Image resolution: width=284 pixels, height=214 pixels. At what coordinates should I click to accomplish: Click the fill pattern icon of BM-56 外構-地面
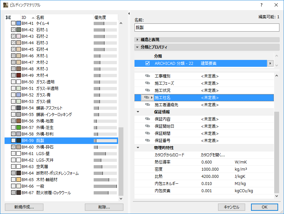(13, 121)
